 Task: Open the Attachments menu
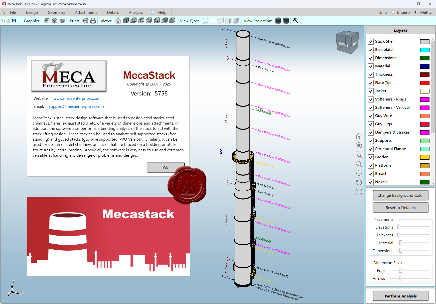coord(86,12)
